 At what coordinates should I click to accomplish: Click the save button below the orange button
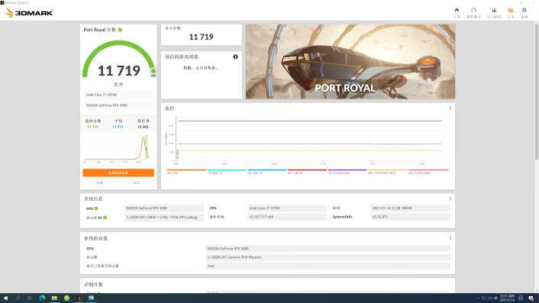137,182
